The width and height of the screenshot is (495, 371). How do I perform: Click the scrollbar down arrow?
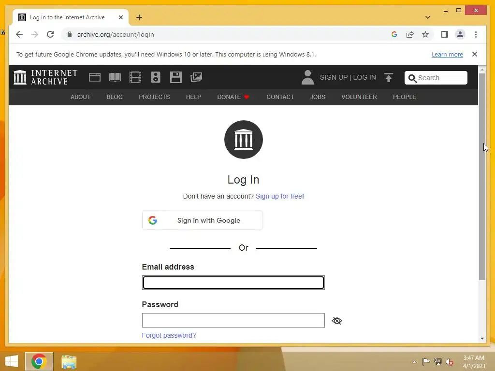(x=482, y=339)
